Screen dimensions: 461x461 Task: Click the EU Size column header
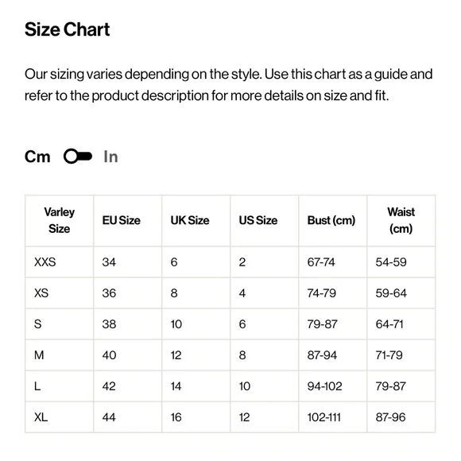pos(121,220)
